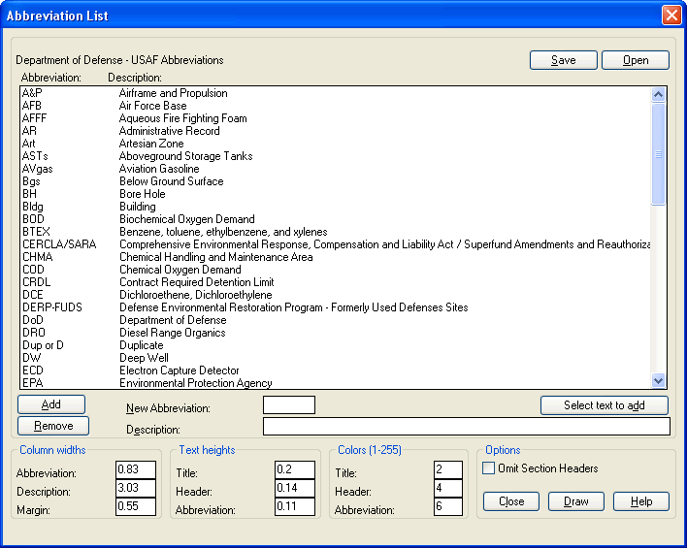
Task: Add a new abbreviation with Add button
Action: click(51, 404)
